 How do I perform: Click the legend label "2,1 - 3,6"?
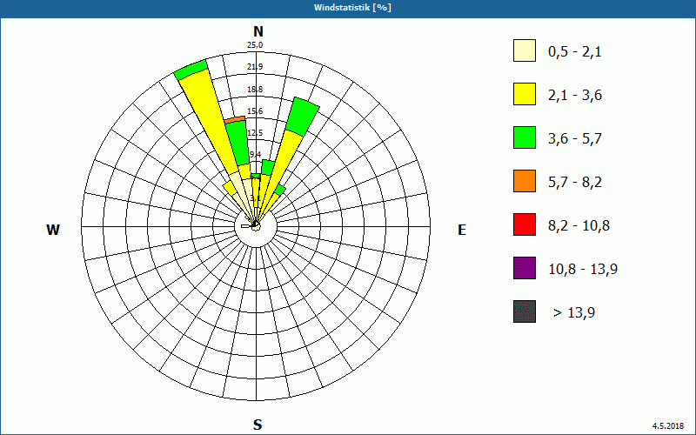pyautogui.click(x=575, y=96)
